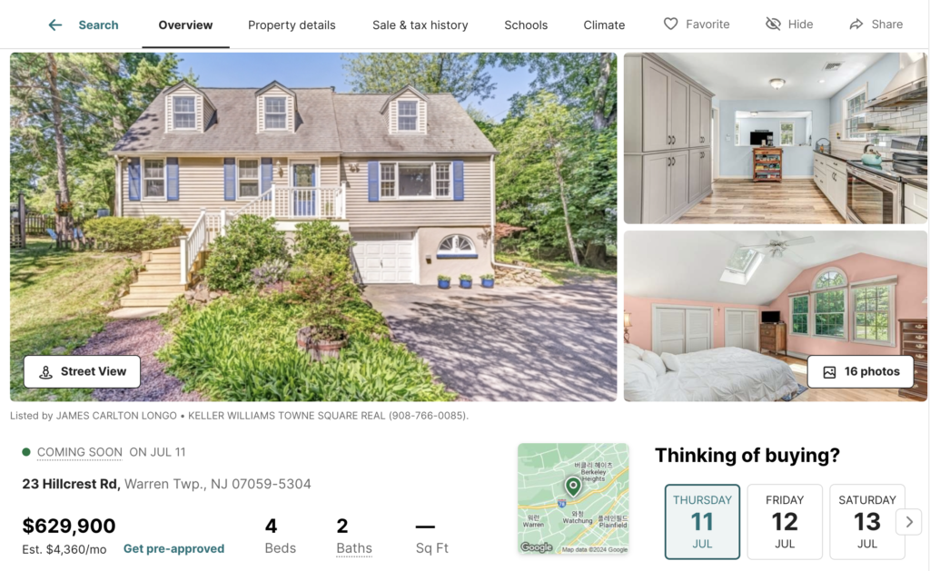
Task: Open the 16 photos gallery icon
Action: pyautogui.click(x=829, y=372)
